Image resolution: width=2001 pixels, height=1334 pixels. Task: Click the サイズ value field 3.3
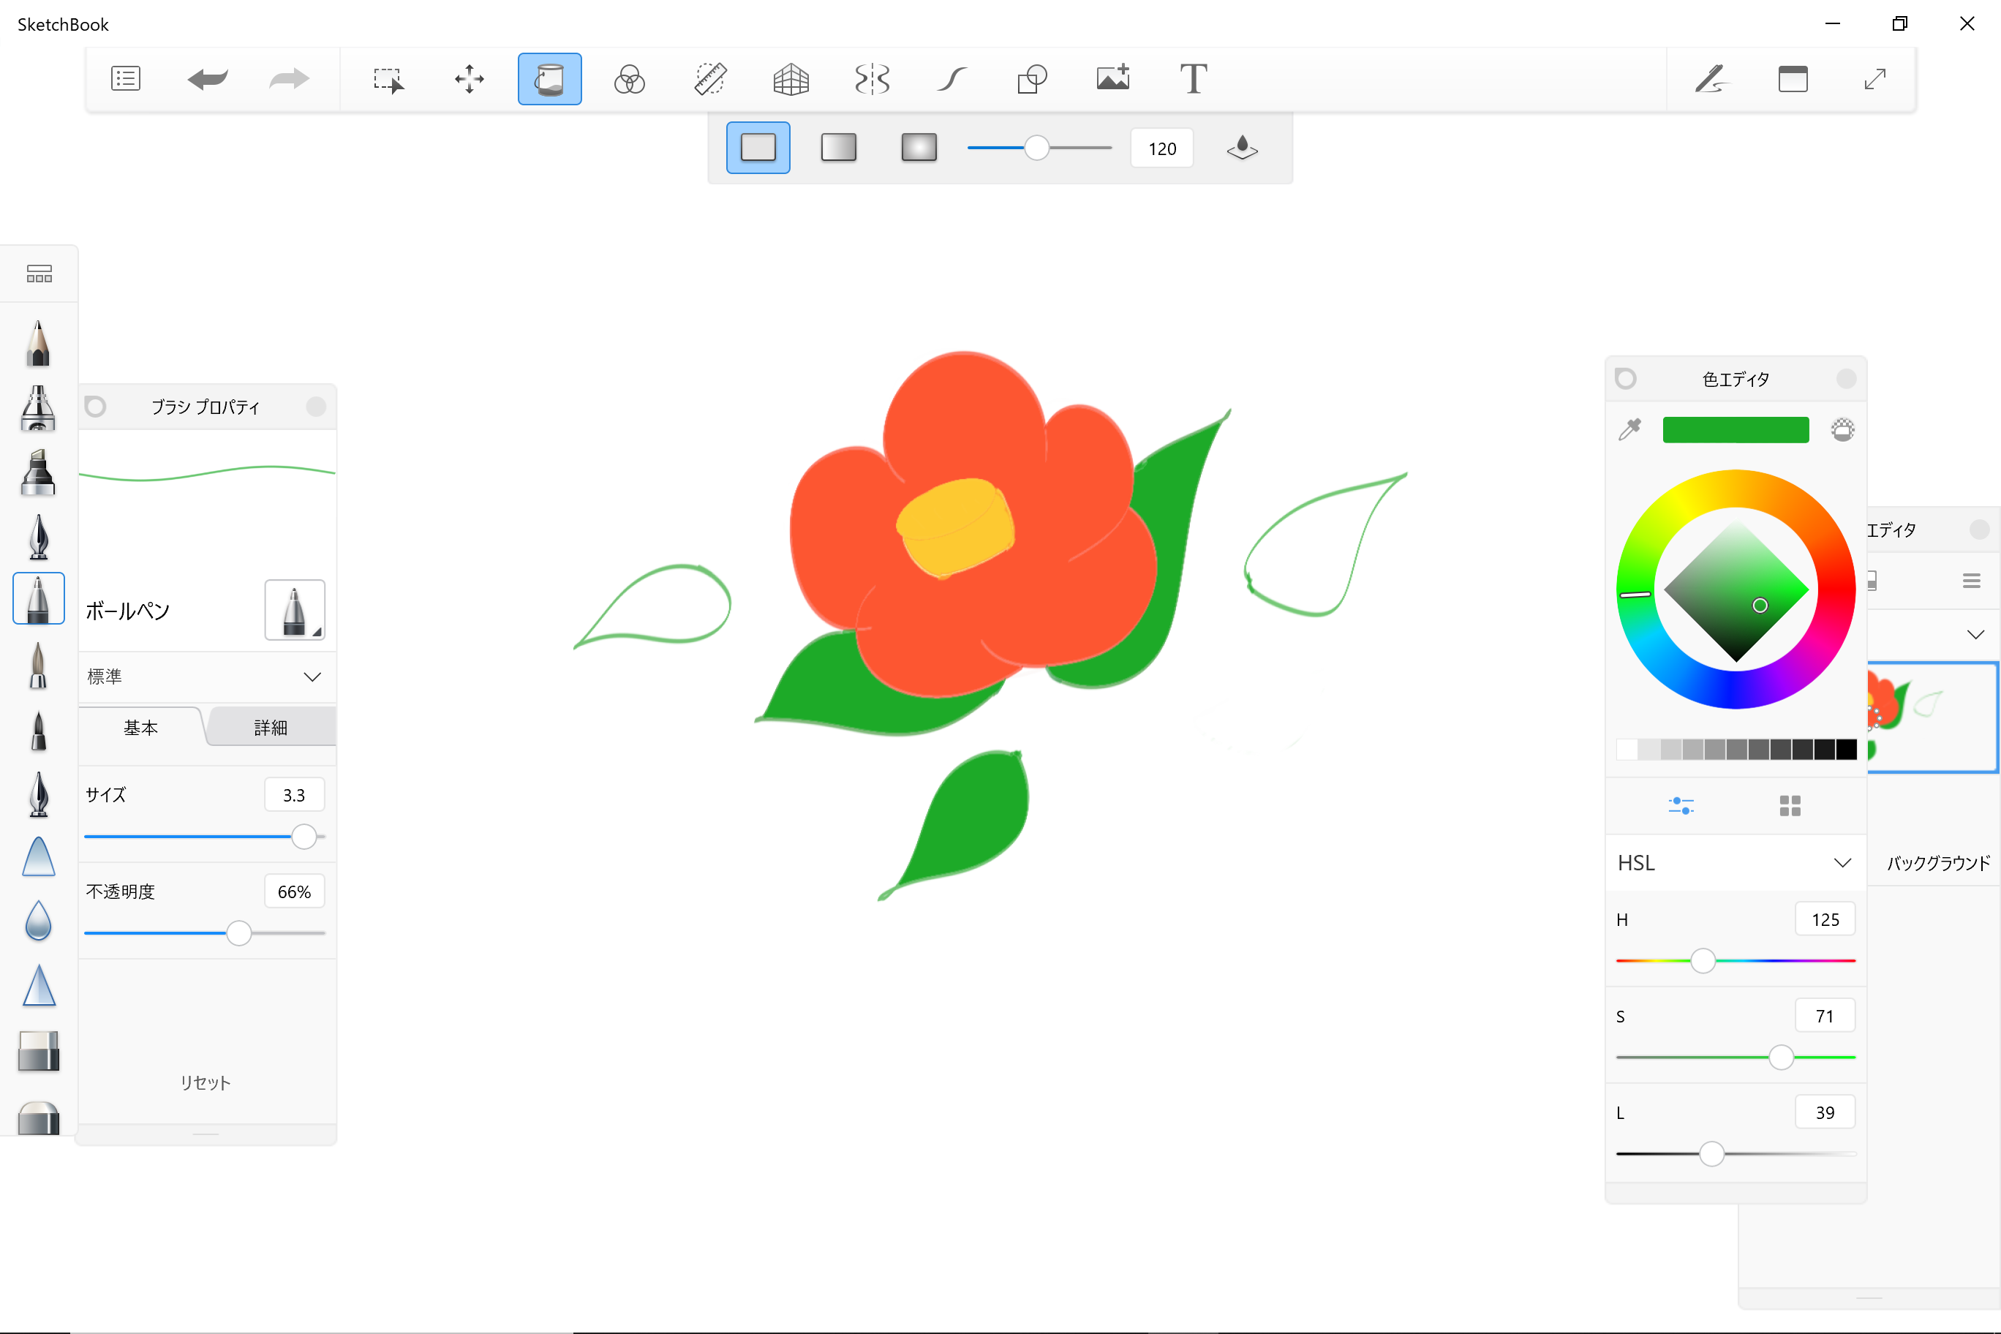pyautogui.click(x=293, y=794)
